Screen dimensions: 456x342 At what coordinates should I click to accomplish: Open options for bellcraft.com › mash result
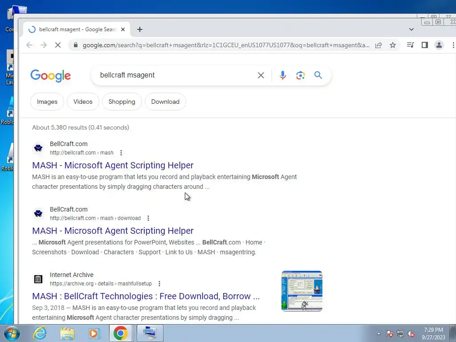click(121, 153)
